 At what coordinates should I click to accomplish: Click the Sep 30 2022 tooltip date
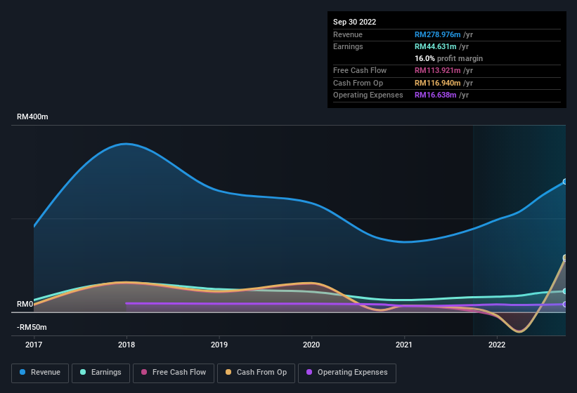(x=354, y=22)
